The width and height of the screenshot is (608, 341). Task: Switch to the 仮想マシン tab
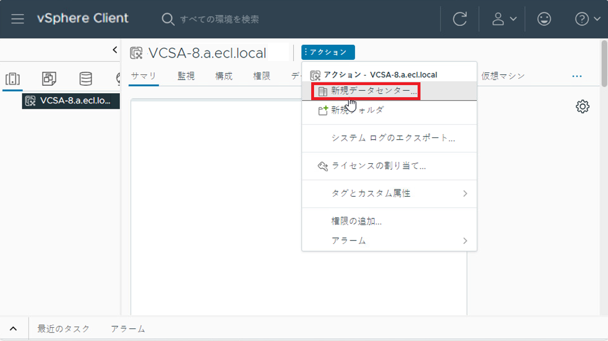(503, 76)
